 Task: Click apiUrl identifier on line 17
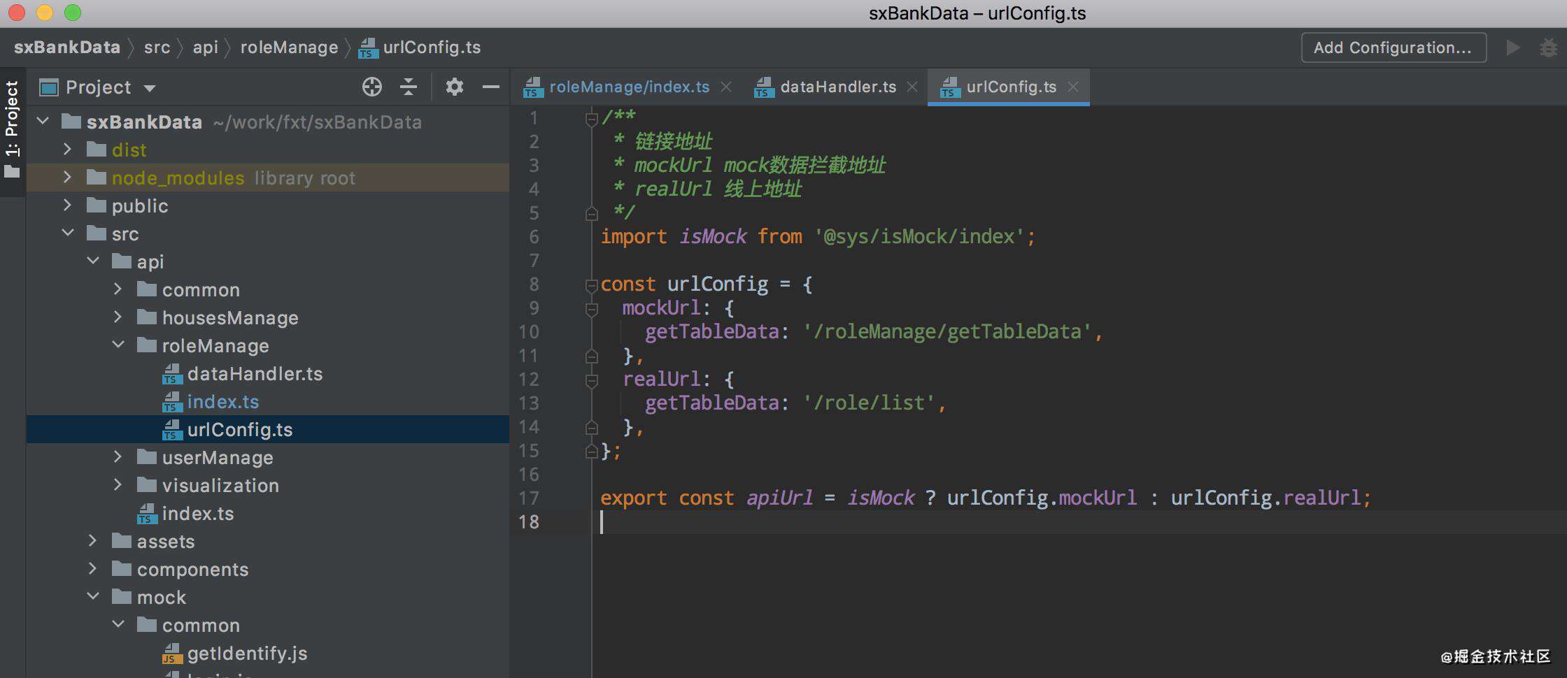point(779,498)
